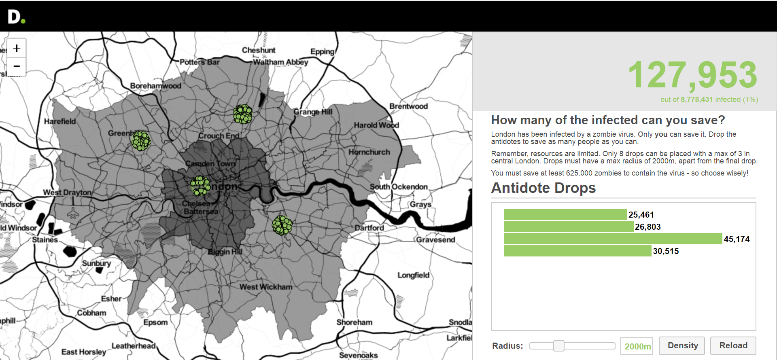Viewport: 777px width, 360px height.
Task: Click West Drayton label on map
Action: [67, 193]
